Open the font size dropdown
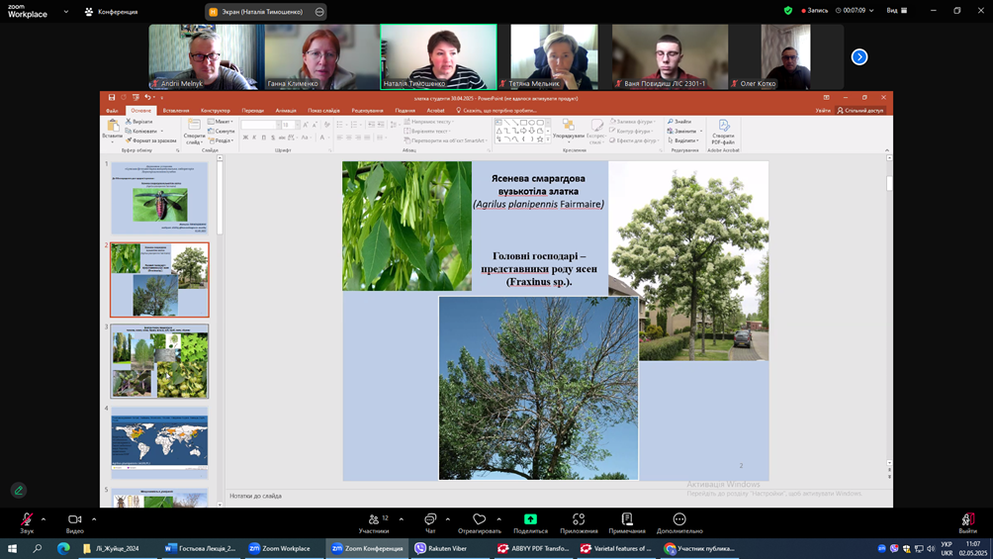 [297, 125]
